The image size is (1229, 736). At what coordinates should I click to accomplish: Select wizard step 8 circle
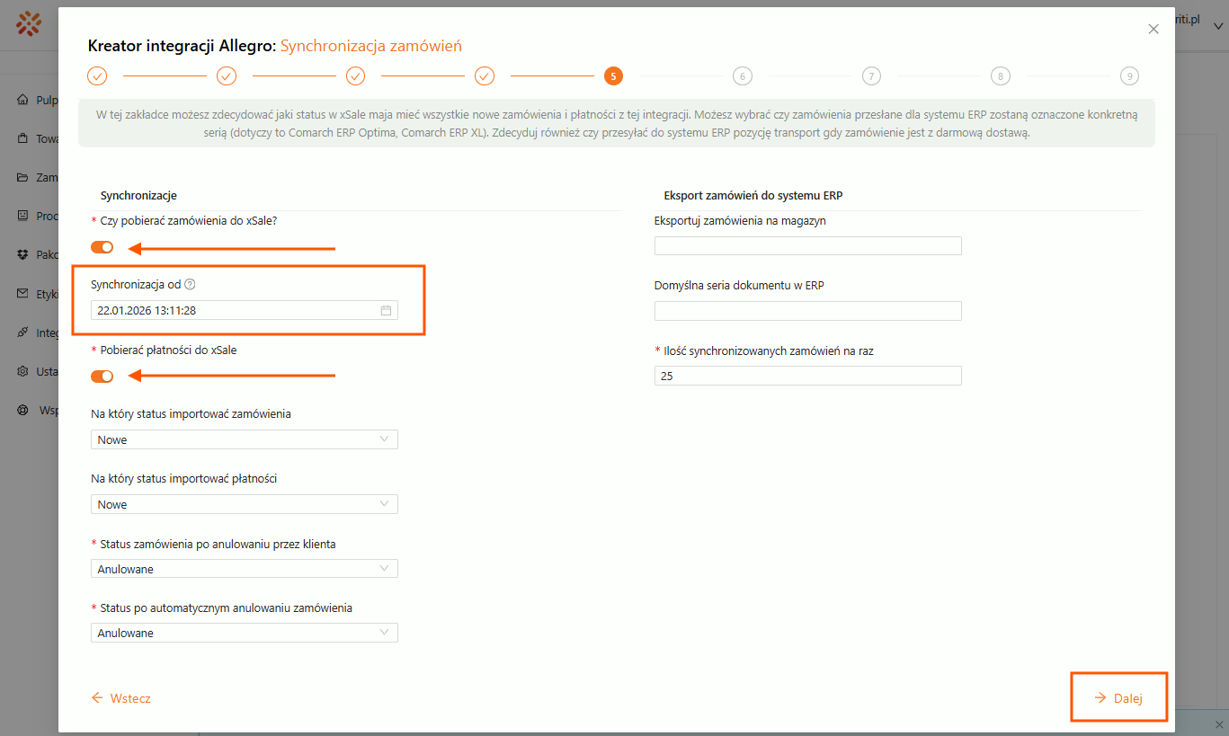tap(1000, 76)
